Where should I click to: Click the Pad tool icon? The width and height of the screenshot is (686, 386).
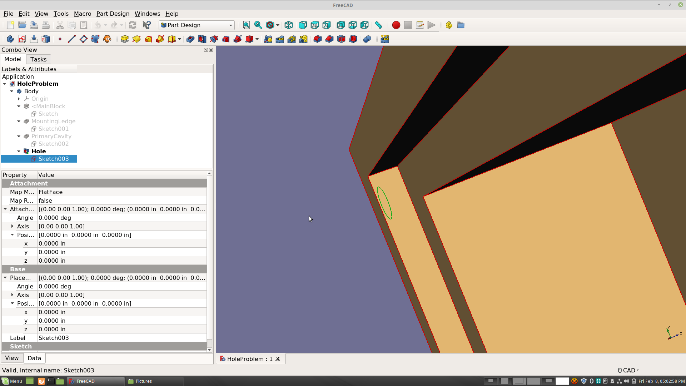(x=125, y=39)
